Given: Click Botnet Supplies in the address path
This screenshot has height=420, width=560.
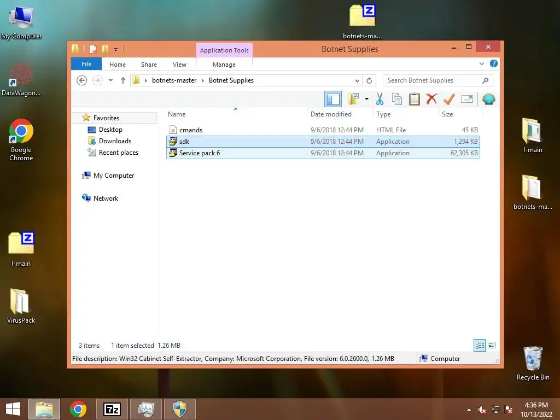Looking at the screenshot, I should (x=231, y=80).
